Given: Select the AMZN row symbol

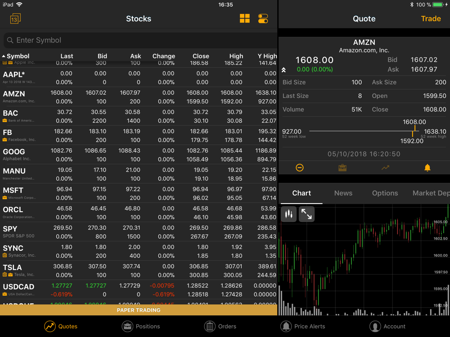Looking at the screenshot, I should click(14, 94).
